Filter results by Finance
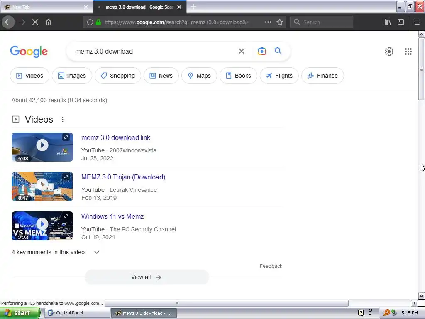 coord(322,76)
